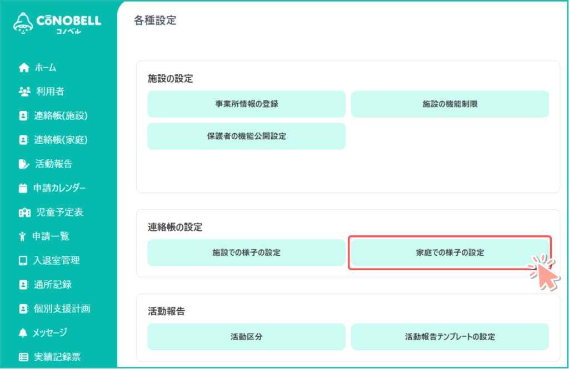
Task: Click the 施設の機能制限 button
Action: 450,104
